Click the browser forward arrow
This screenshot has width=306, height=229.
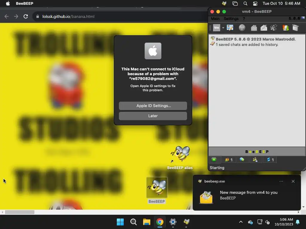(16, 17)
